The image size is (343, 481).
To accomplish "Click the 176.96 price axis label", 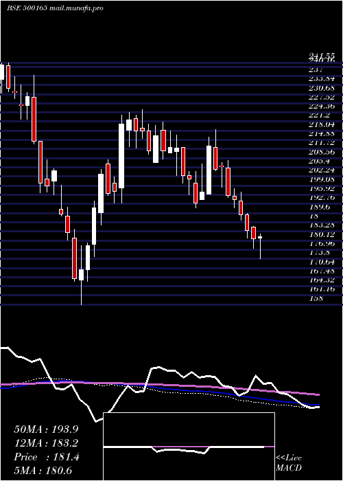I will point(321,243).
